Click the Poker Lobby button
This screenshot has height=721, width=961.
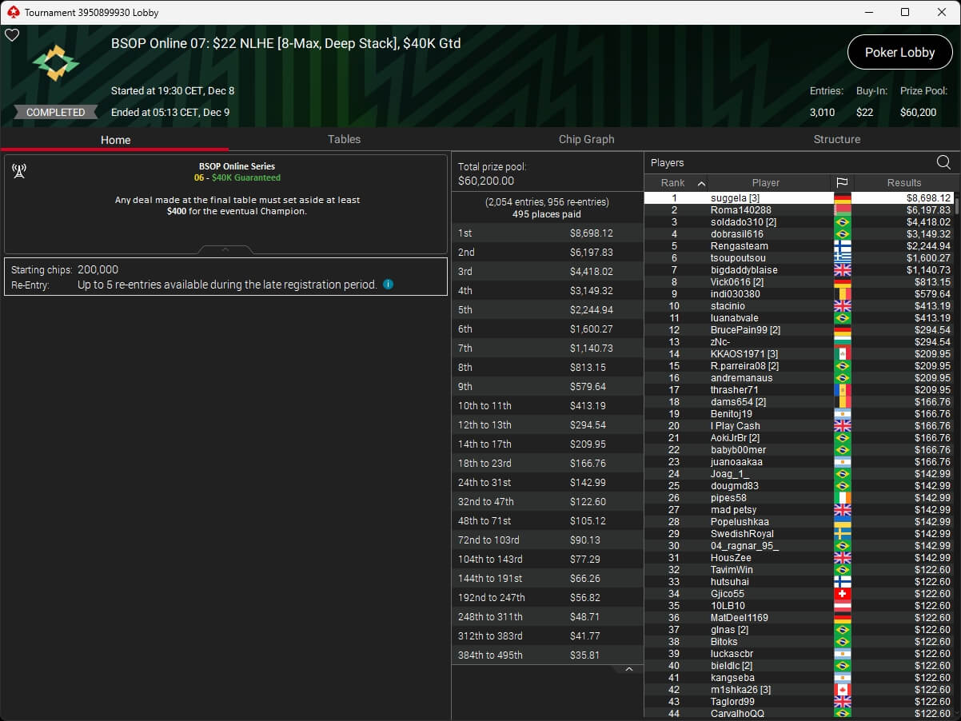click(899, 52)
